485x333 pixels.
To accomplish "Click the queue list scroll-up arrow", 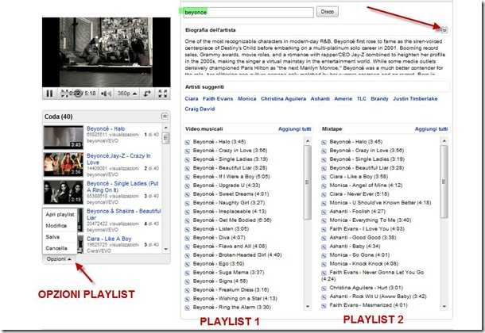I will (166, 127).
